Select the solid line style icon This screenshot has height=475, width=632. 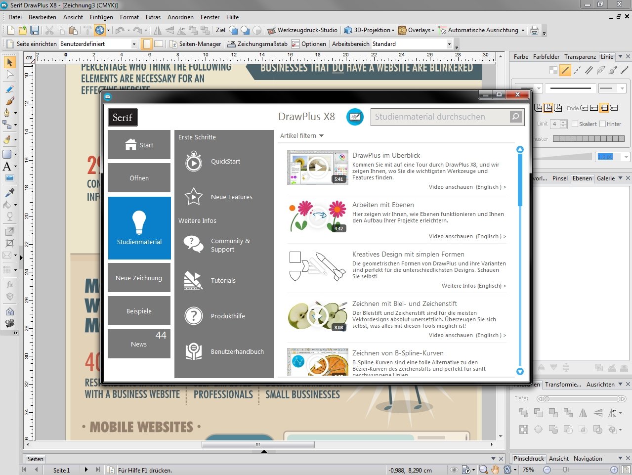[x=565, y=70]
